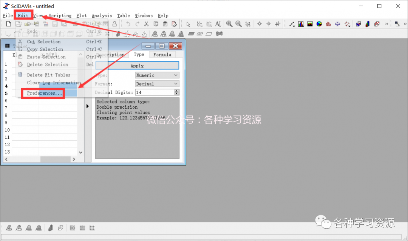
Task: Click the eraser clear selection icon
Action: tap(174, 24)
